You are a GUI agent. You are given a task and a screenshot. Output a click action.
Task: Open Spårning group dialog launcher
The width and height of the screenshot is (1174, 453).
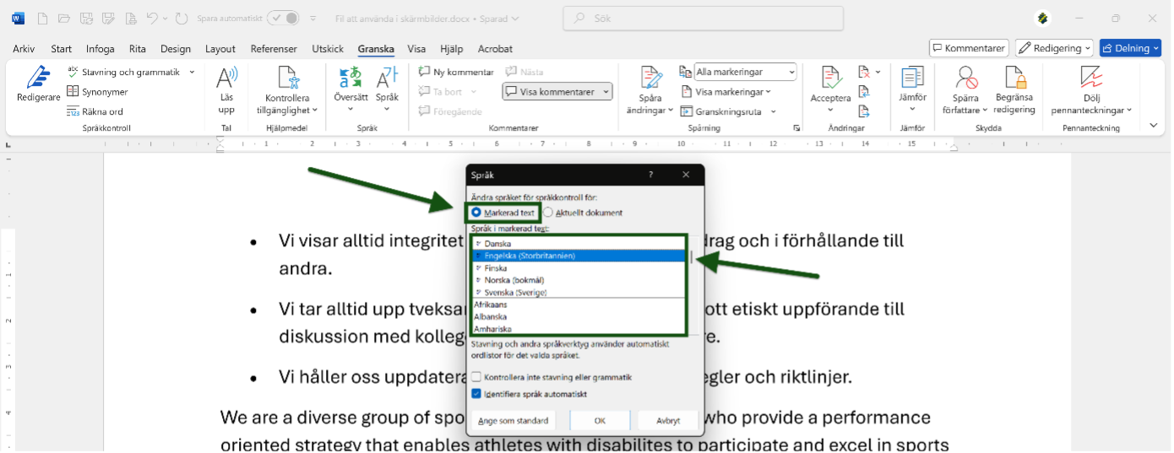(x=796, y=127)
